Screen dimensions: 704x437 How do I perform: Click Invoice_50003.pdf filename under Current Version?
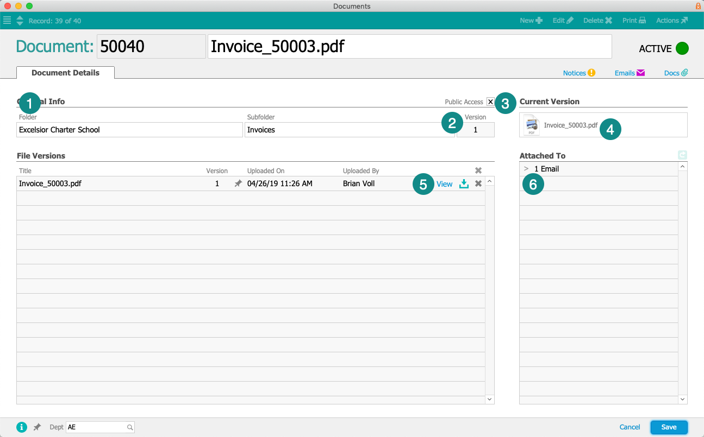(x=571, y=125)
